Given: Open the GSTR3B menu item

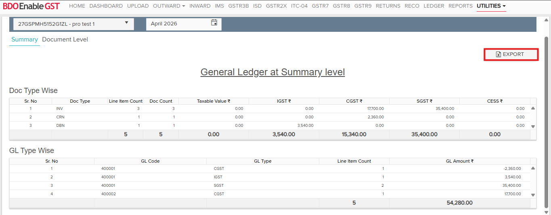Looking at the screenshot, I should point(239,6).
